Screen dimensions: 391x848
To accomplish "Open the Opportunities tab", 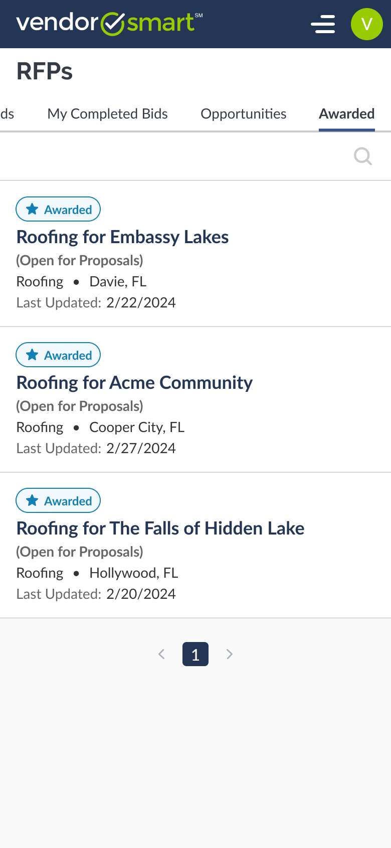I will coord(243,114).
